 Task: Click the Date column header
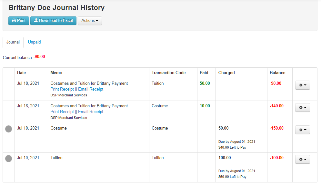(x=22, y=73)
